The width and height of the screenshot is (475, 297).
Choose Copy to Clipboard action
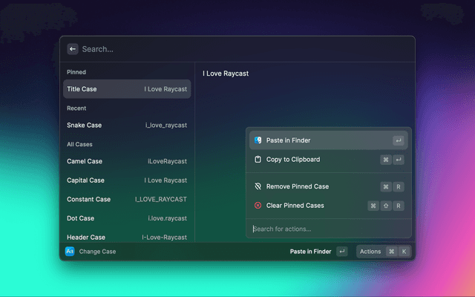click(x=327, y=160)
